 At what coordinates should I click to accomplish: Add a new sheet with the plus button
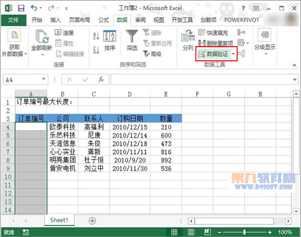[x=92, y=221]
